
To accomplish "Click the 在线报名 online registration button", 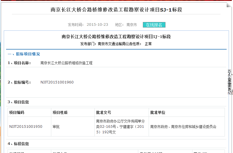I will 154,25.
